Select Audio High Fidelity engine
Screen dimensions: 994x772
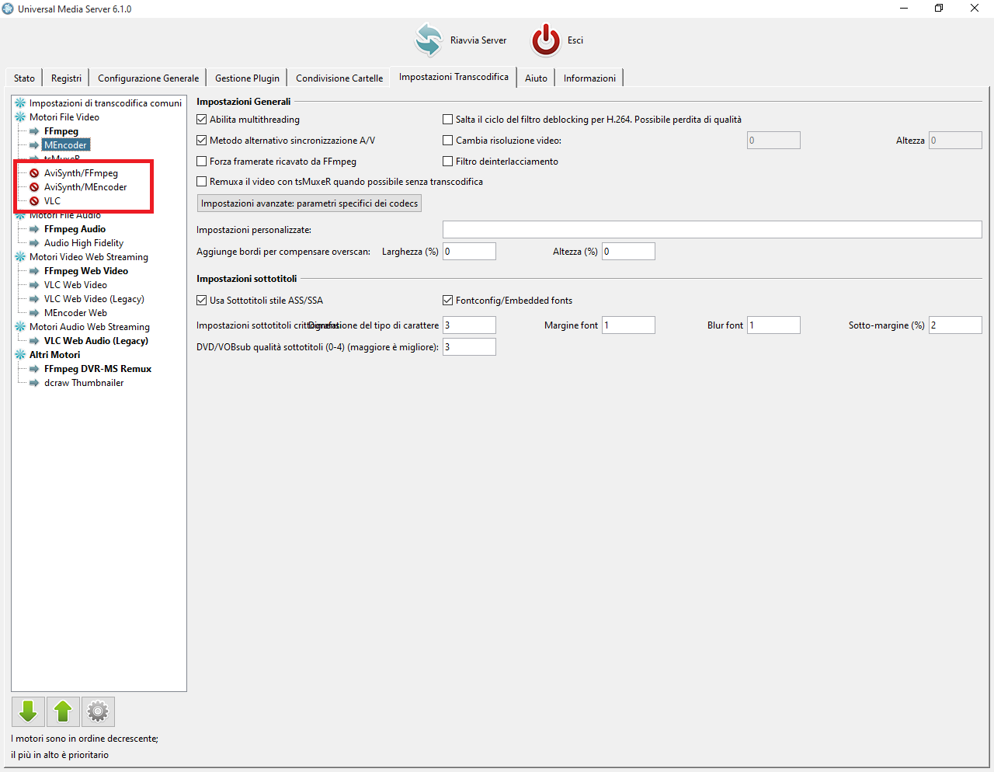coord(84,243)
